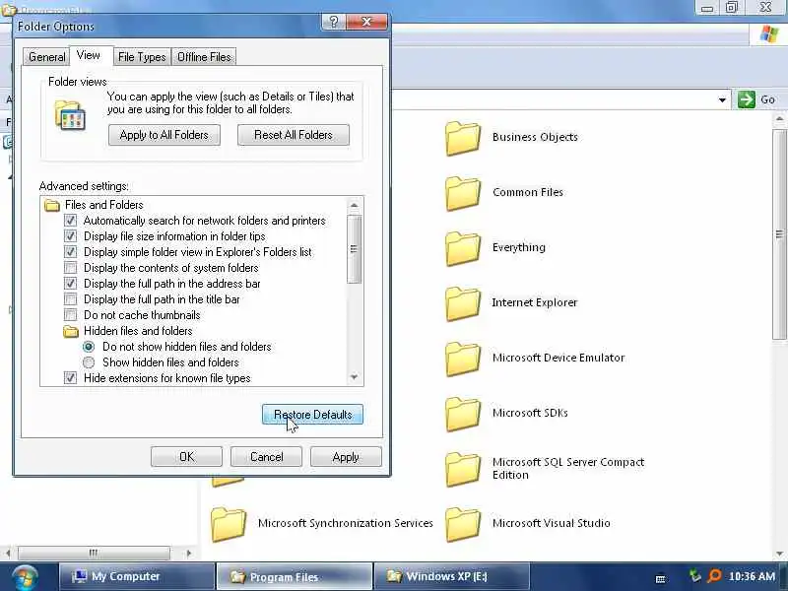Switch to the File Types tab
Image resolution: width=788 pixels, height=591 pixels.
point(142,57)
